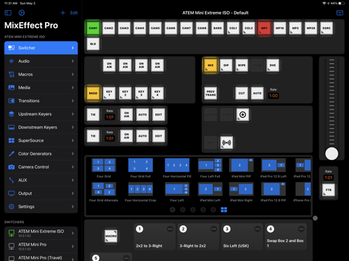The width and height of the screenshot is (349, 261).
Task: Open the layout panel icon top right
Action: (340, 13)
